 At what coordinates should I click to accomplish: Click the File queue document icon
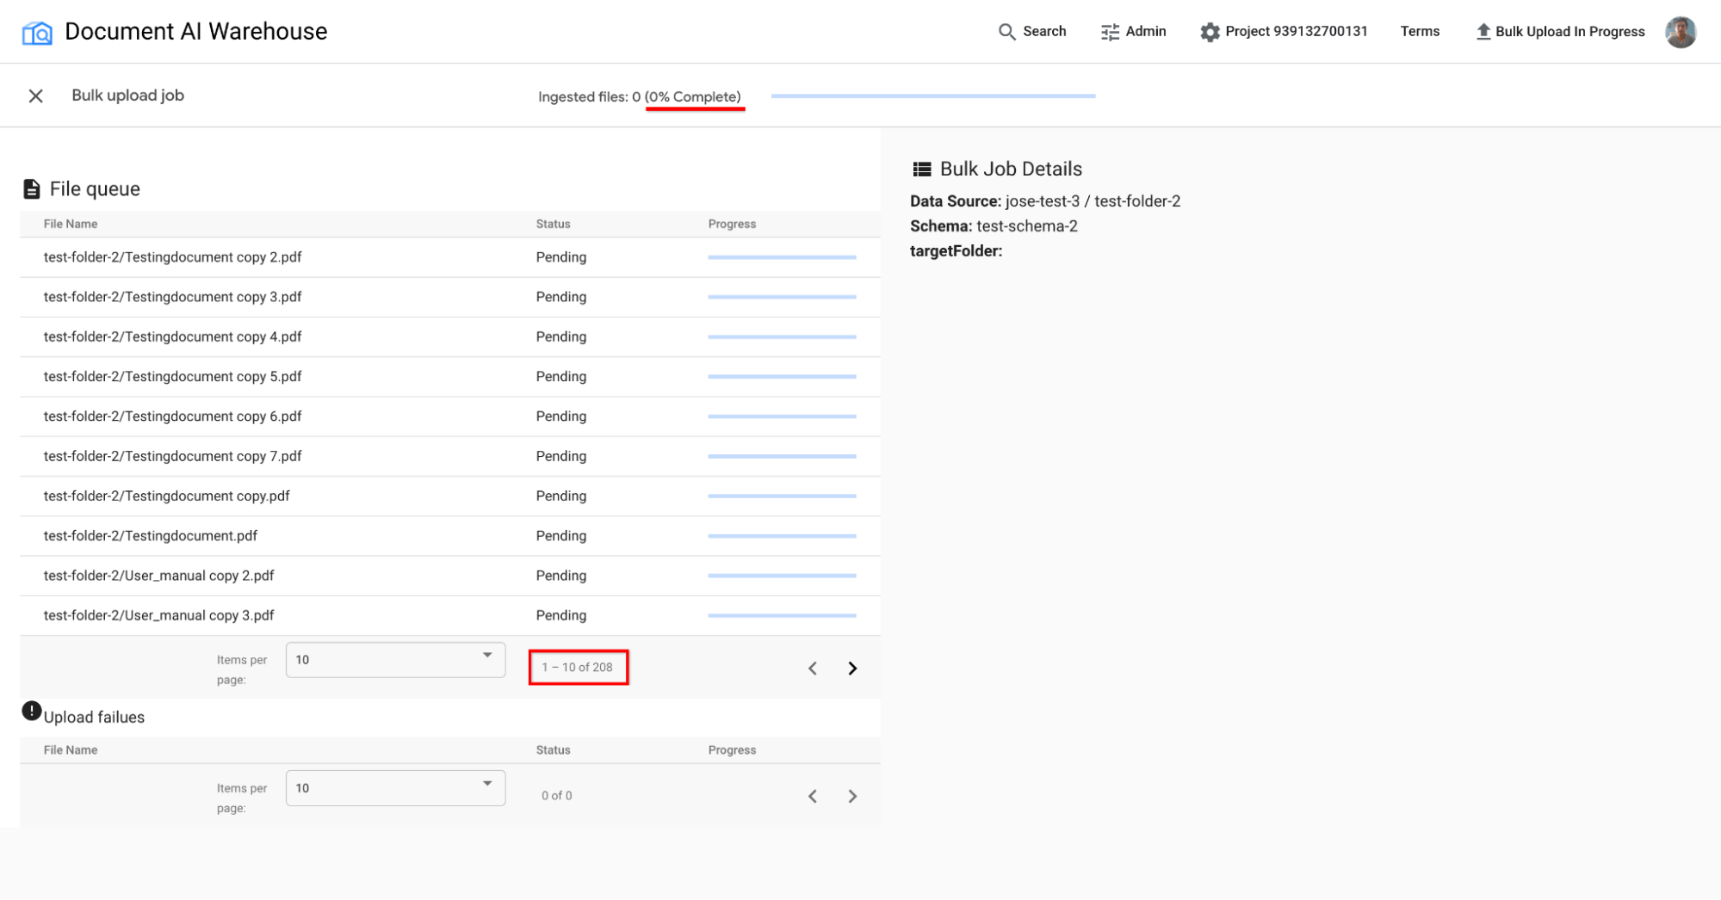point(32,188)
